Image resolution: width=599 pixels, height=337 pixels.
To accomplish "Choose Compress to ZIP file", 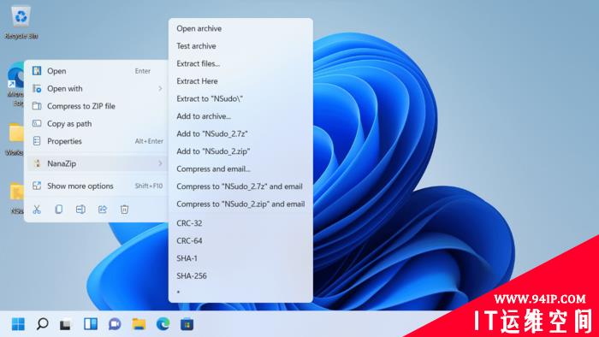I will point(97,106).
